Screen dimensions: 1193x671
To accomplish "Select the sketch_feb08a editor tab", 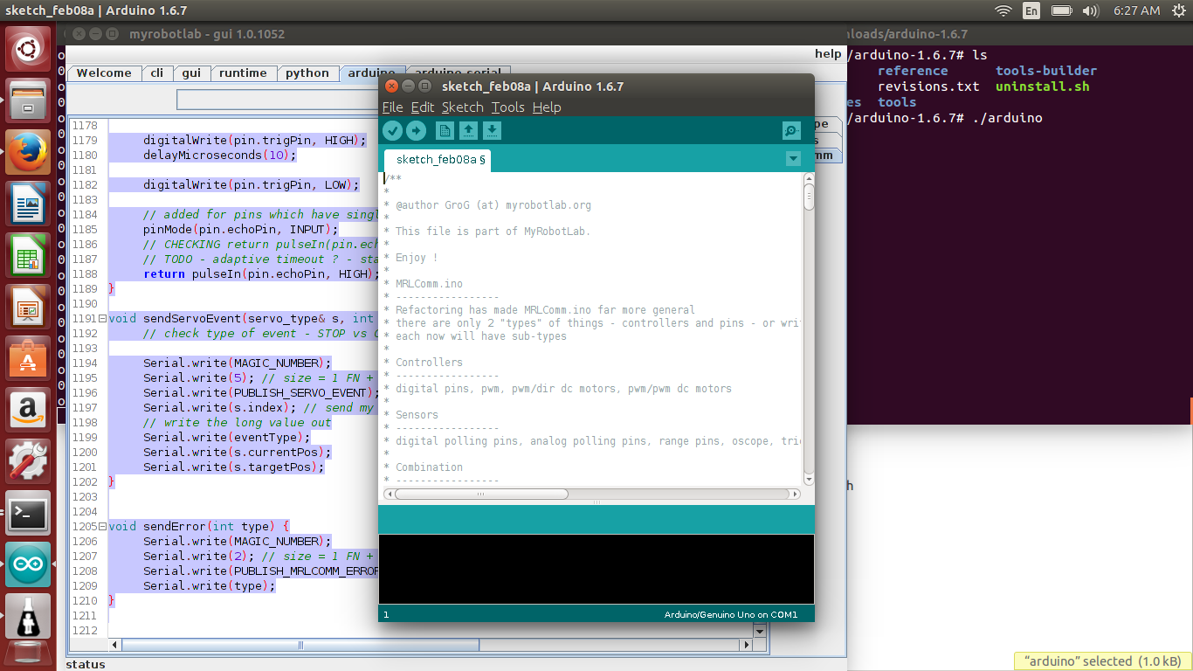I will coord(438,160).
